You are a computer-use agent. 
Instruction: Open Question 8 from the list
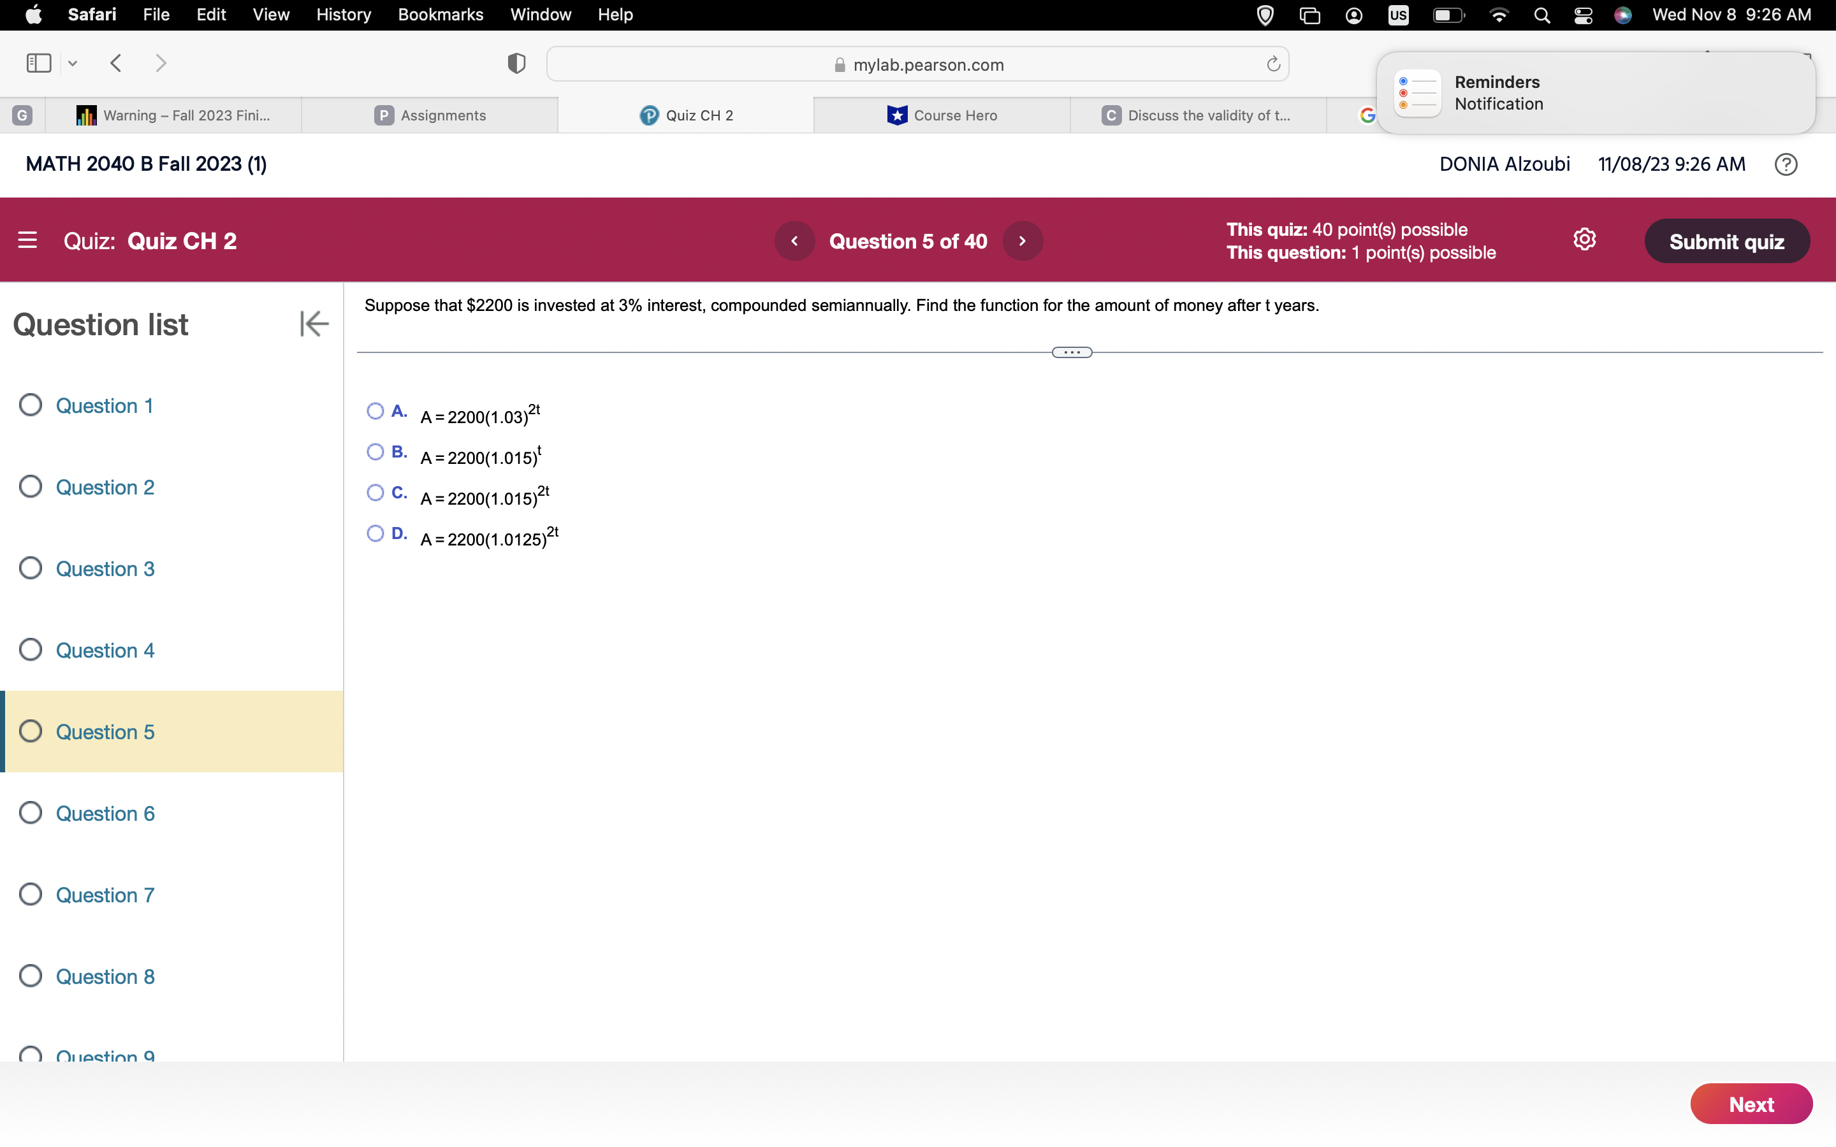tap(105, 976)
